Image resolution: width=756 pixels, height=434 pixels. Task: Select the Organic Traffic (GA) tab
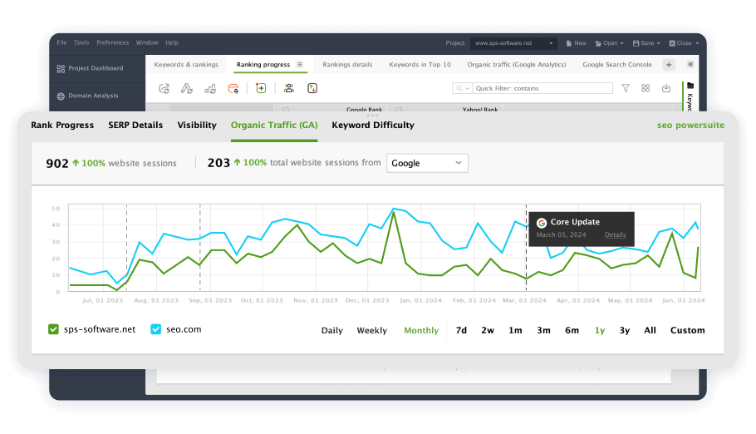(274, 125)
